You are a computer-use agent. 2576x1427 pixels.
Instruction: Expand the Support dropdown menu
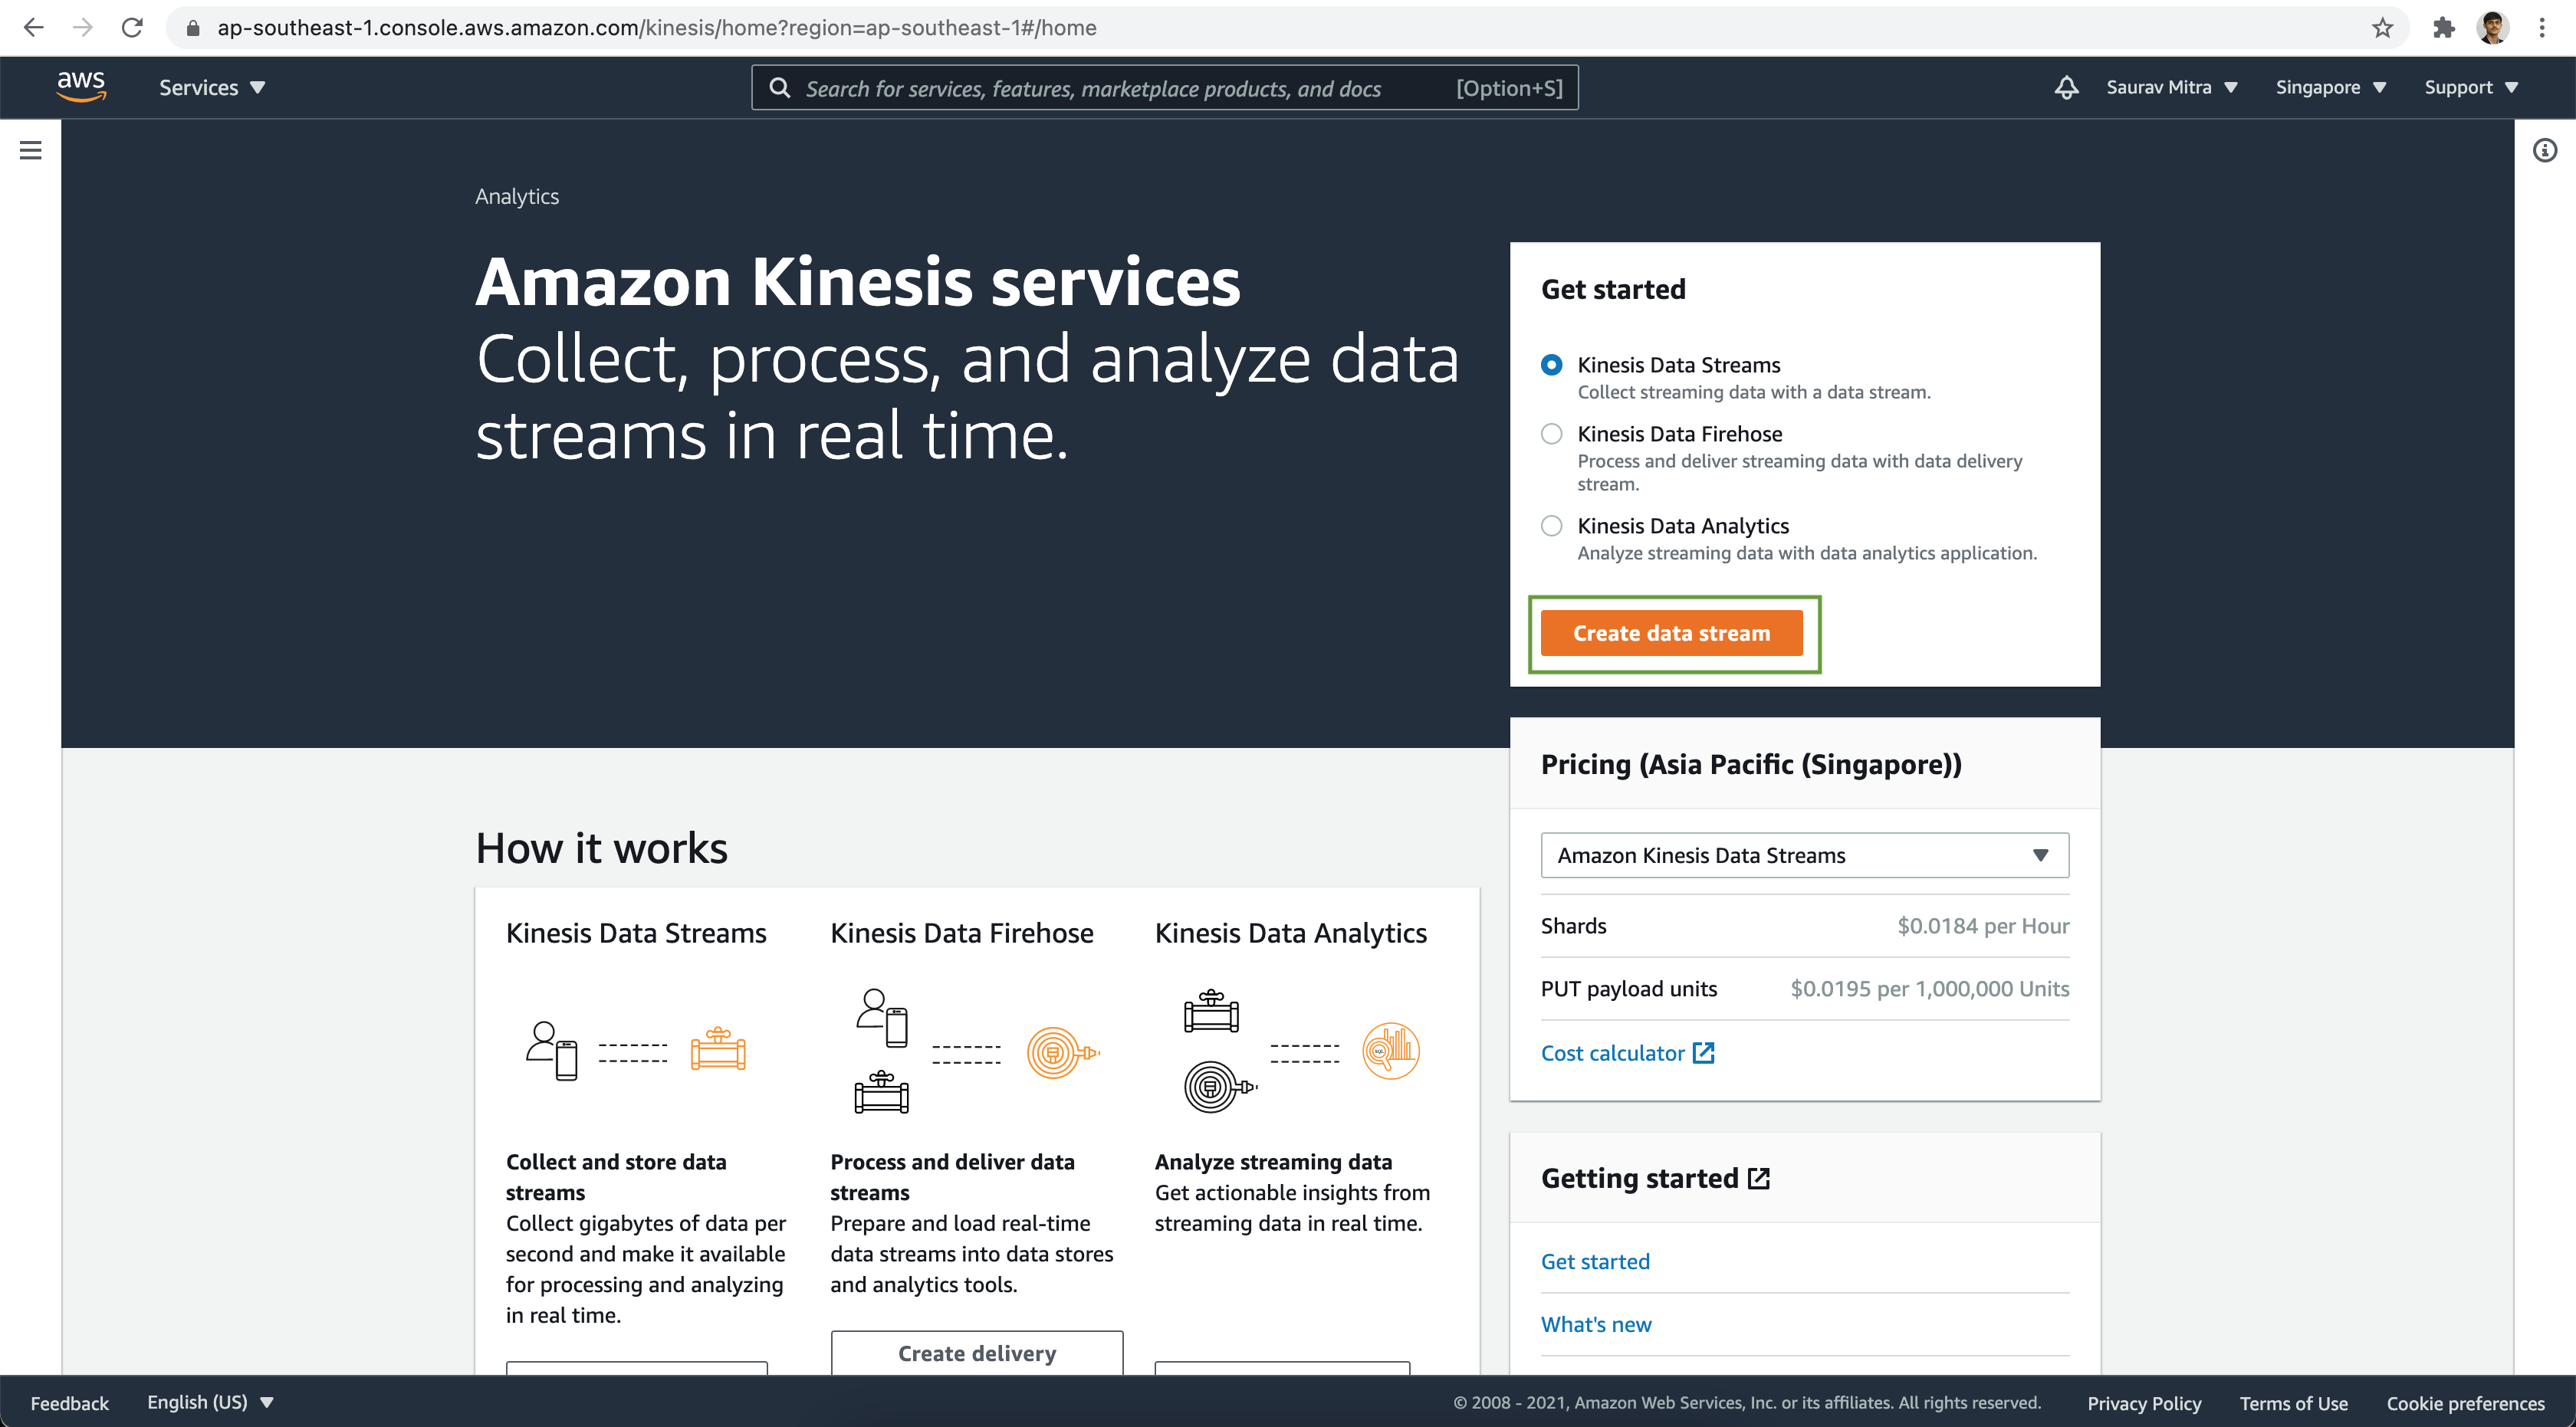[x=2470, y=88]
